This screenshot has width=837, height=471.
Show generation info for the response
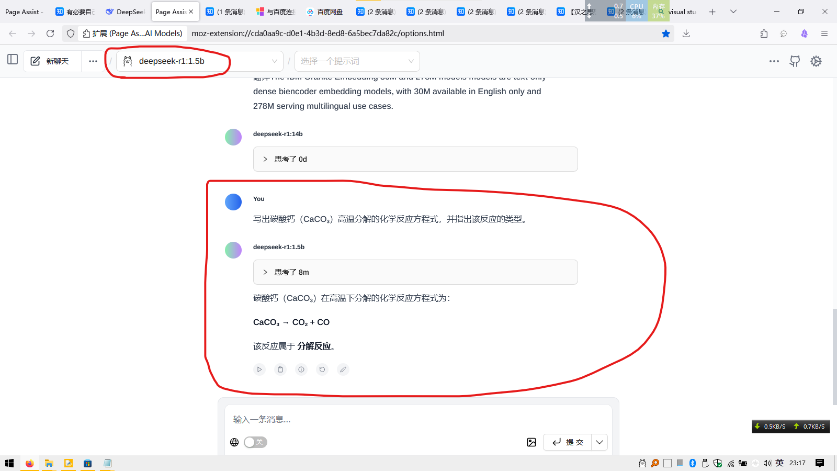coord(301,369)
